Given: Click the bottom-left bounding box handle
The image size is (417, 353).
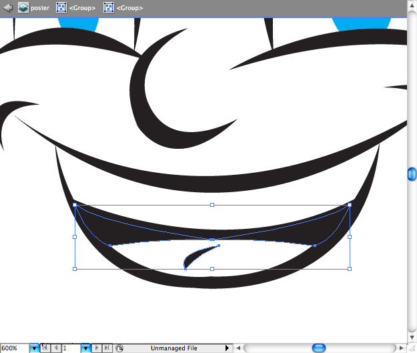Looking at the screenshot, I should coord(75,269).
